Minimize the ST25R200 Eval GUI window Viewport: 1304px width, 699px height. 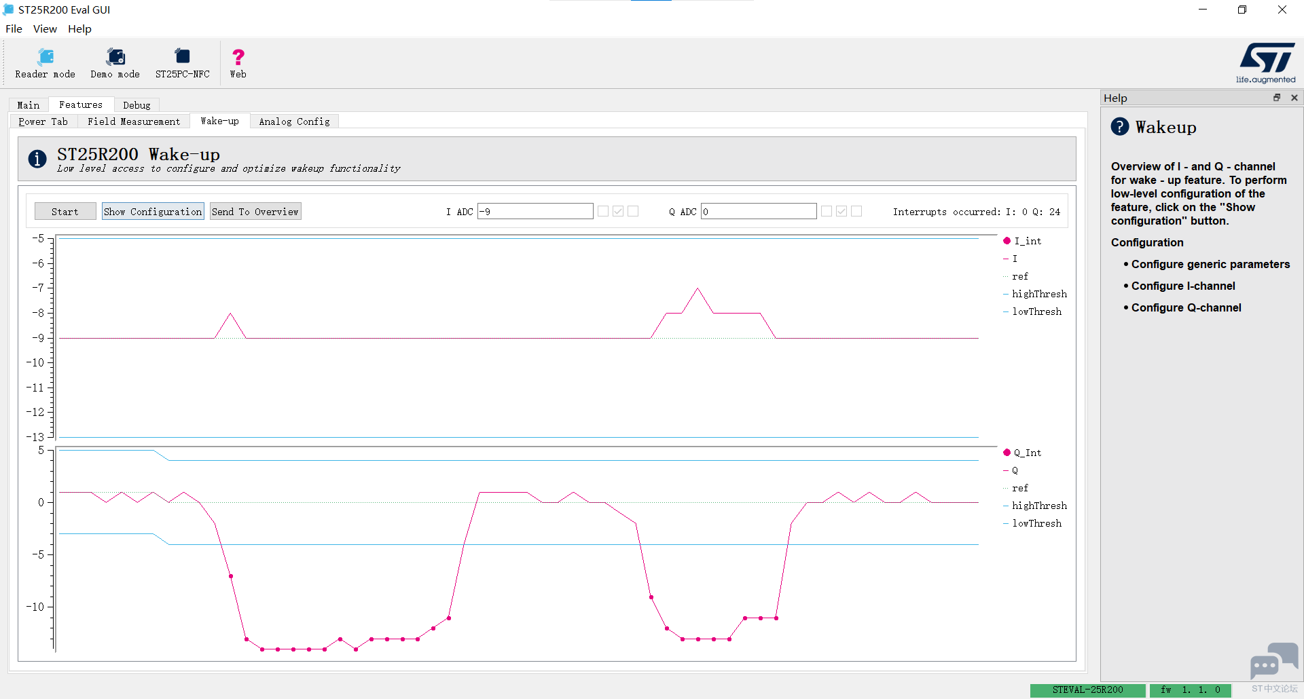pyautogui.click(x=1203, y=10)
